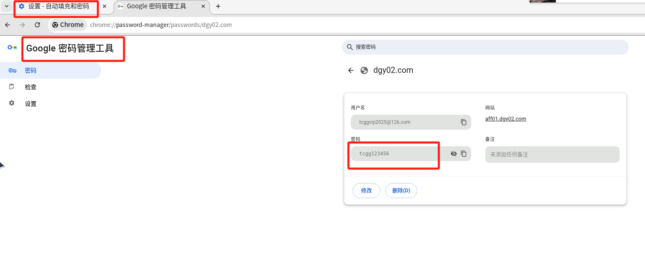Click the 修改 button
This screenshot has height=256, width=645.
coord(366,191)
